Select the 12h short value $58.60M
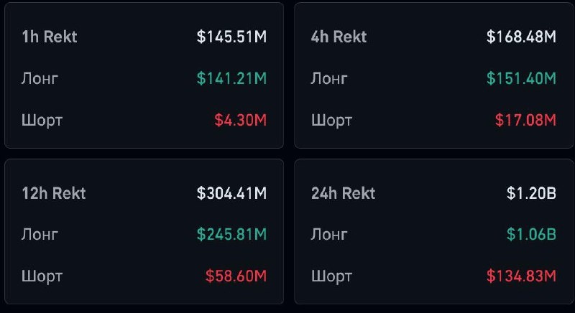The height and width of the screenshot is (313, 575). pos(236,276)
